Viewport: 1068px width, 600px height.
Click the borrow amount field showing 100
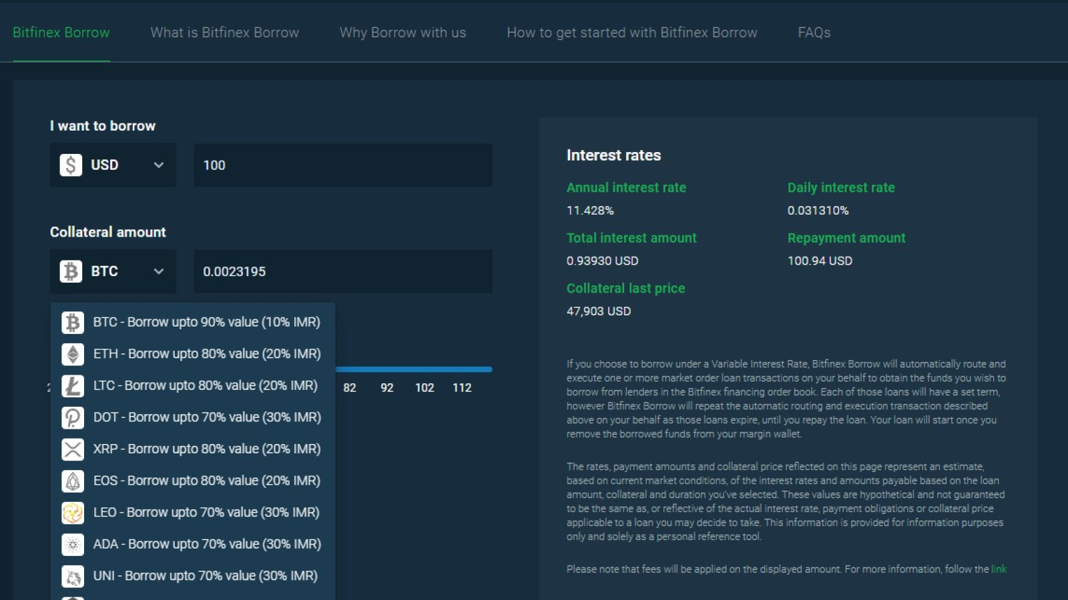(x=343, y=165)
